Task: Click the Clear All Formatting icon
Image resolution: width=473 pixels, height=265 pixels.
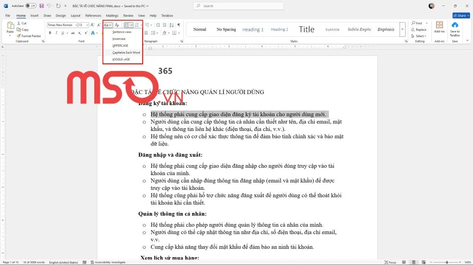Action: (x=117, y=25)
